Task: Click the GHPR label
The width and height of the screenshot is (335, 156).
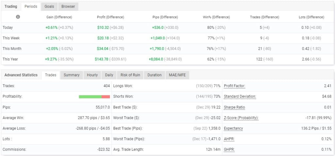Action: pos(229,149)
